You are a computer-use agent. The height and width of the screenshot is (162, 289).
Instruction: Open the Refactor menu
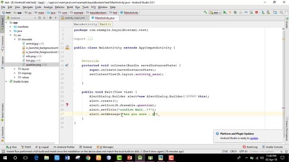point(60,7)
